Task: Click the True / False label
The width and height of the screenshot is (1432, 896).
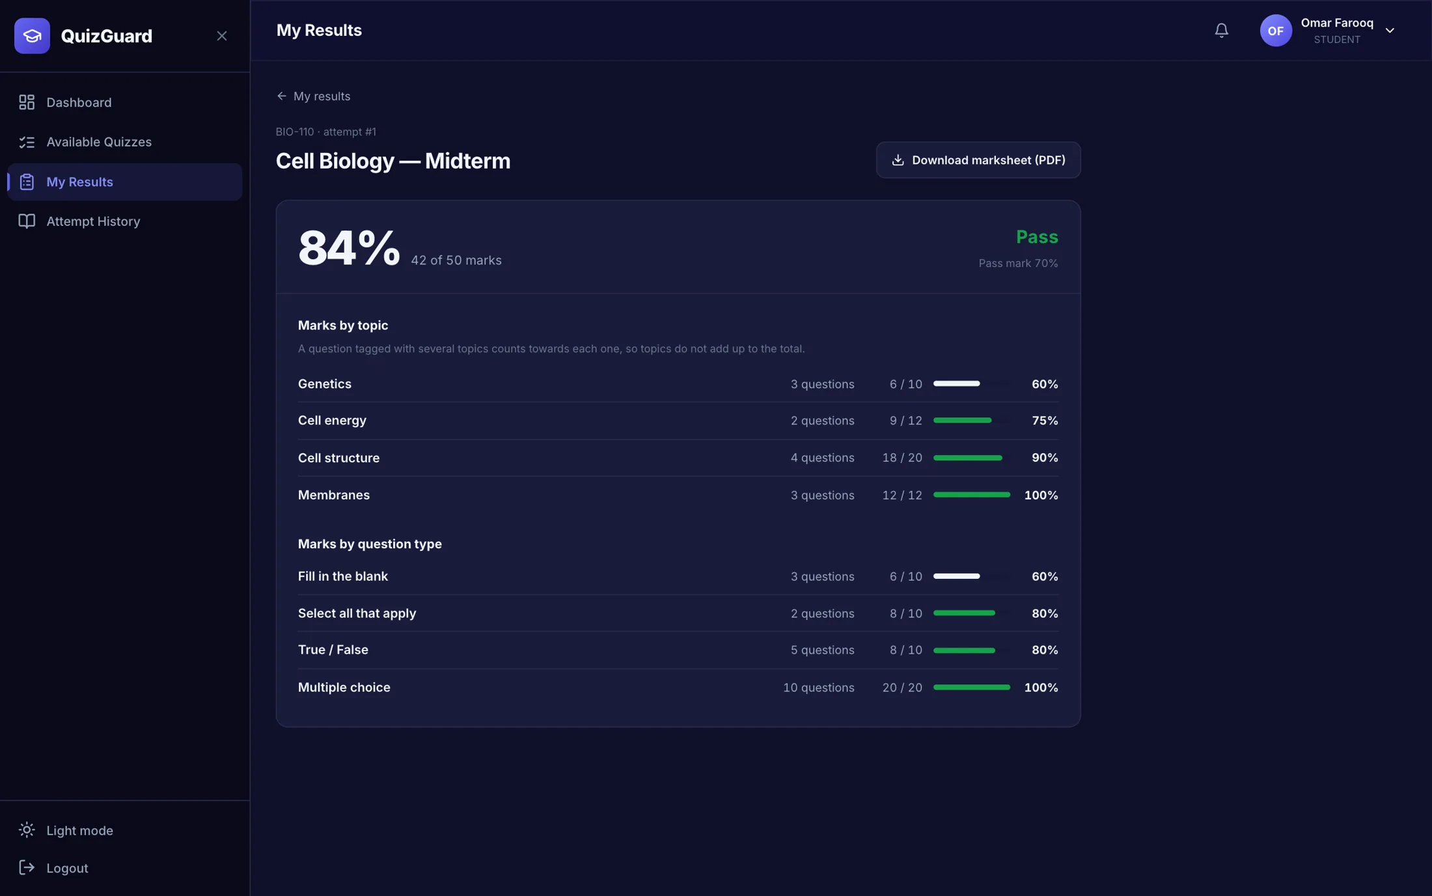Action: coord(333,650)
